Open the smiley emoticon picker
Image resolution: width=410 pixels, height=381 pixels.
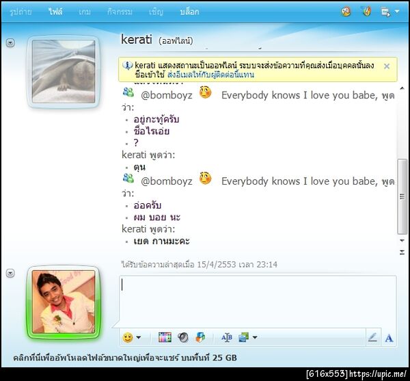pyautogui.click(x=128, y=337)
